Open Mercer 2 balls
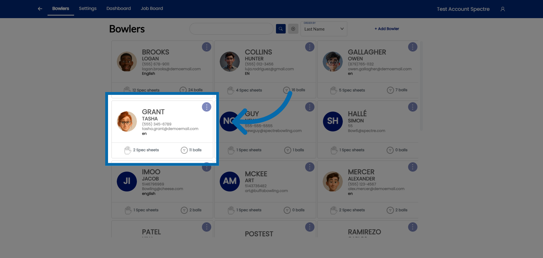Image resolution: width=543 pixels, height=258 pixels. [x=397, y=210]
